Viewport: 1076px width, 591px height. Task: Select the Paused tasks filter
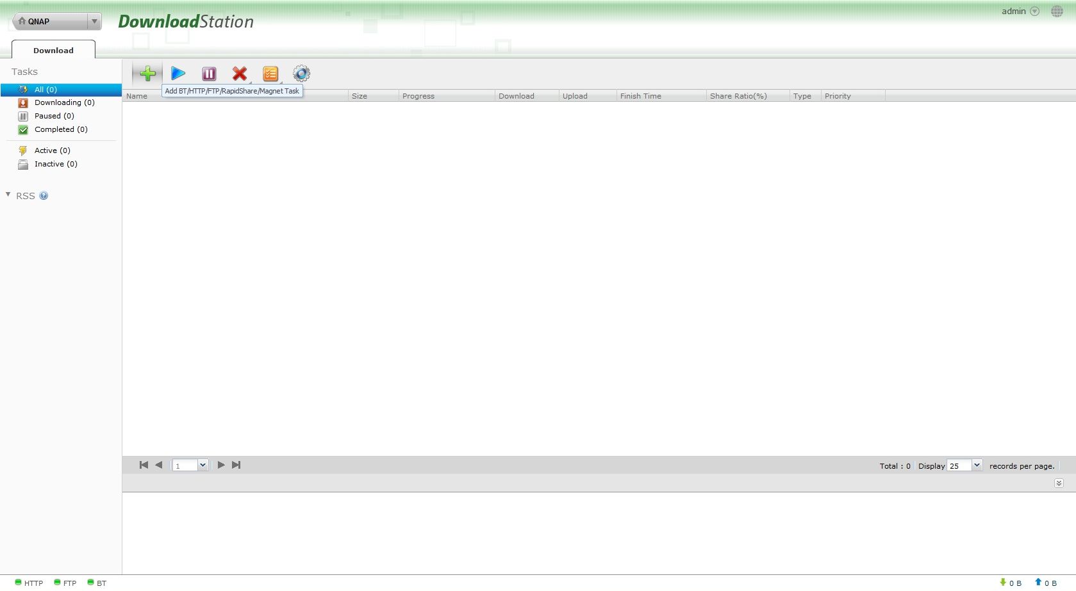point(54,116)
